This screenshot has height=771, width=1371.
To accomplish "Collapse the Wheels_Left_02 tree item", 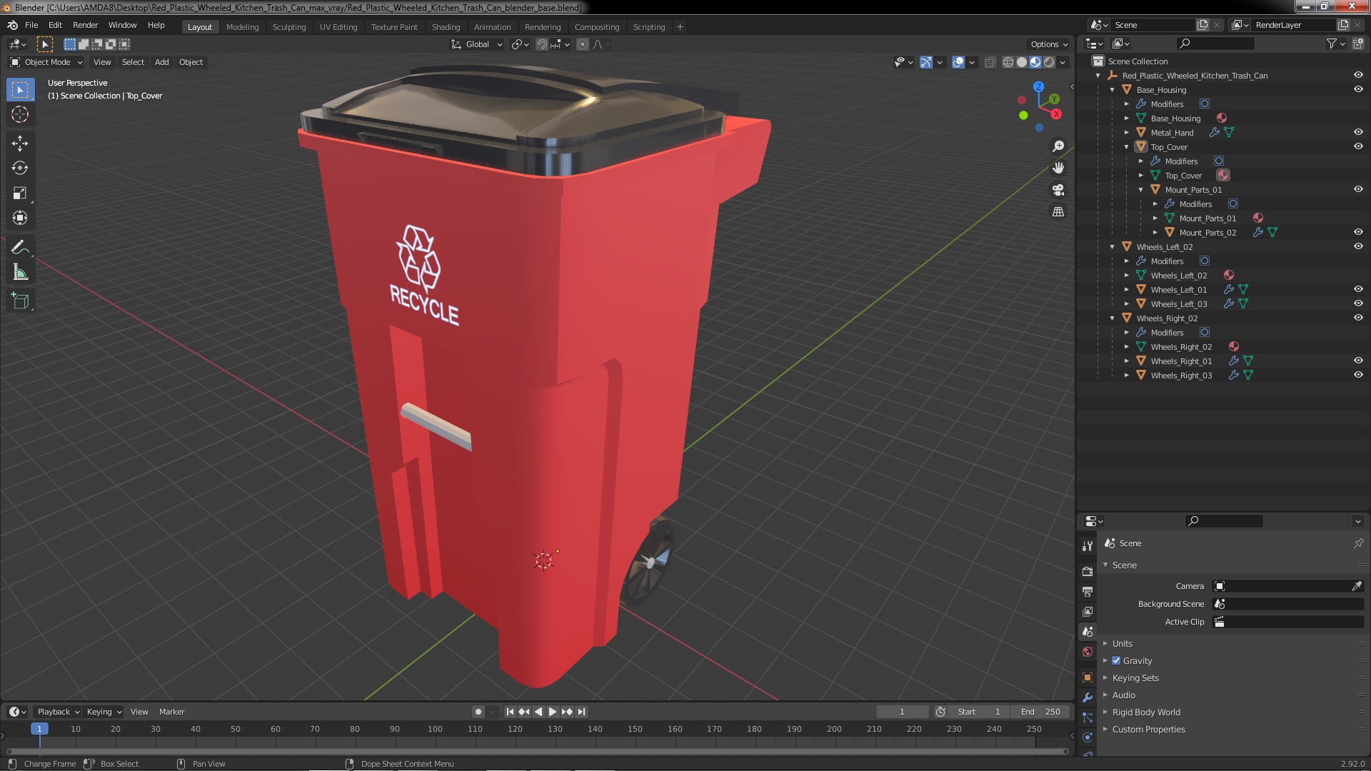I will pos(1113,247).
